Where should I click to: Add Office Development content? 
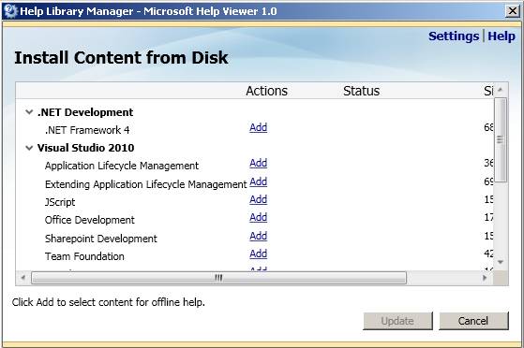pyautogui.click(x=259, y=217)
